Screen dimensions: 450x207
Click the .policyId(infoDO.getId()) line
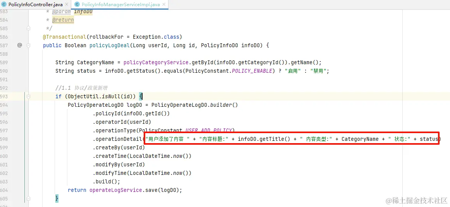[131, 113]
